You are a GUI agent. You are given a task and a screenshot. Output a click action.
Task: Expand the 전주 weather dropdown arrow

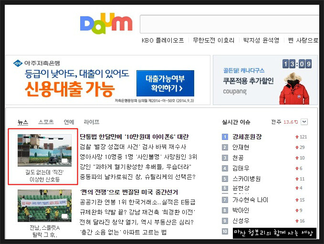point(304,122)
